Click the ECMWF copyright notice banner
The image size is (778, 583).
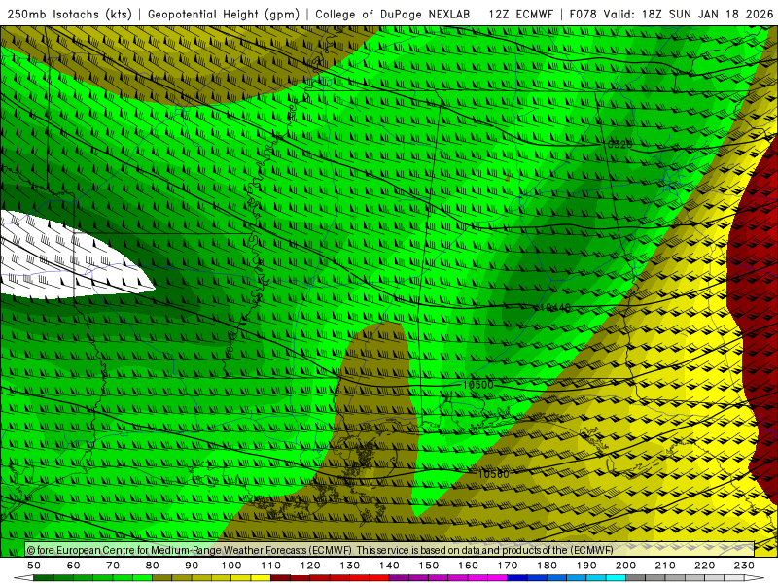[390, 550]
